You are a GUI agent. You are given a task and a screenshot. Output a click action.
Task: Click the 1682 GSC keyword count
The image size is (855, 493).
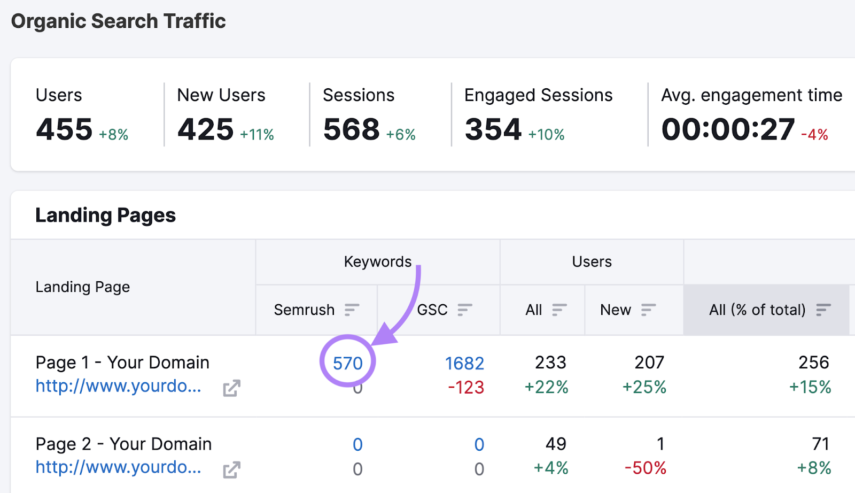(x=464, y=363)
